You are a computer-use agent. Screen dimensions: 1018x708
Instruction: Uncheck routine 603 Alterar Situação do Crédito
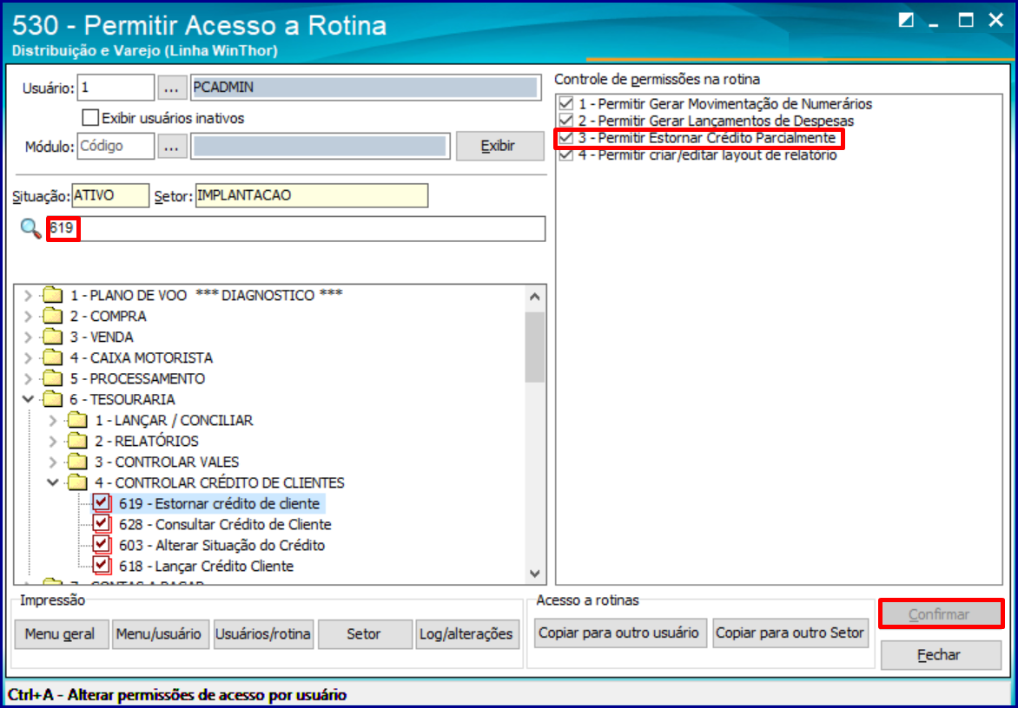102,545
